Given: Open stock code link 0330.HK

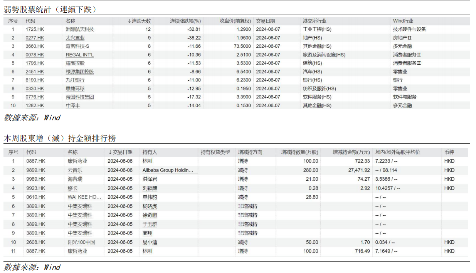Looking at the screenshot, I should [35, 88].
